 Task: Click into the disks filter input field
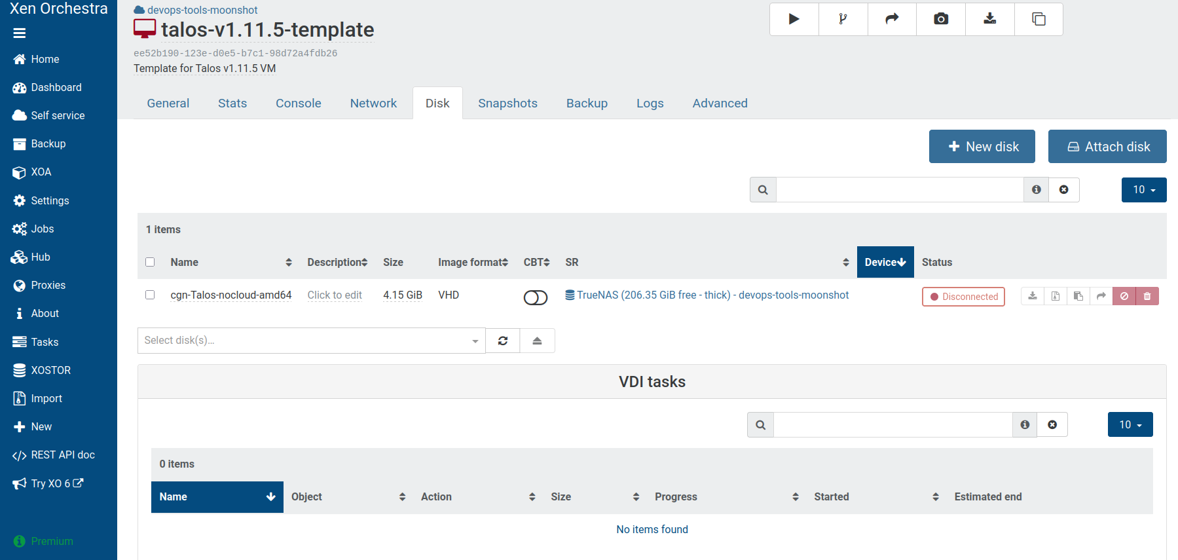tap(900, 190)
